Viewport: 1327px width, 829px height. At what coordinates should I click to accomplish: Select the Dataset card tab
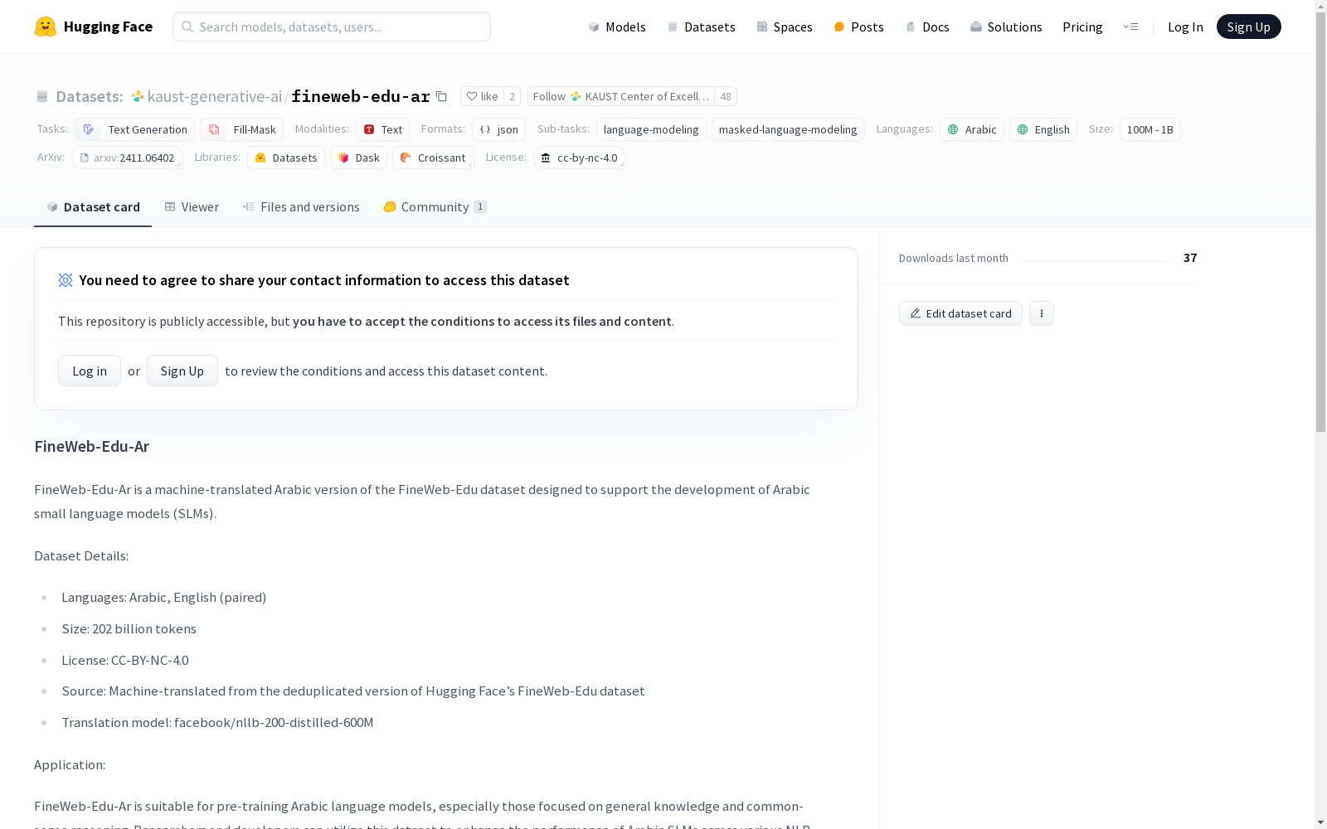[93, 207]
